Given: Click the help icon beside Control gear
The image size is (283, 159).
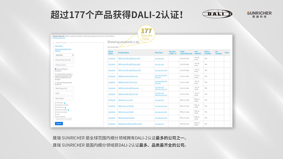Looking at the screenshot, I should pos(65,103).
